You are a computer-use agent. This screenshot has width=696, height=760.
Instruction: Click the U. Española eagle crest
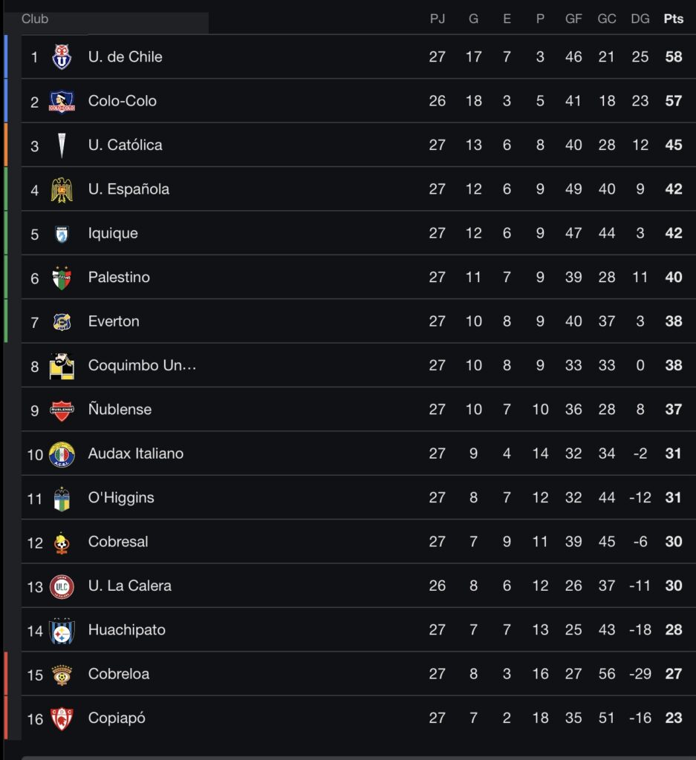[62, 189]
